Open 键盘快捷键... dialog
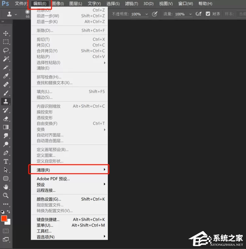This screenshot has width=246, height=249. (x=69, y=219)
